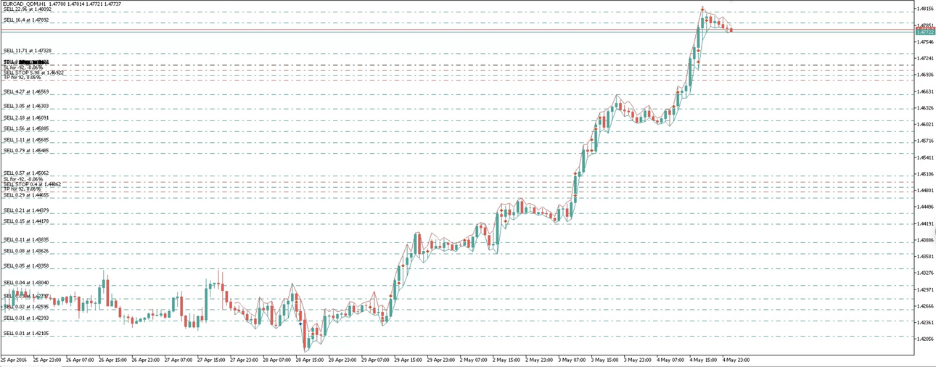Select the SELL 0.02 at 1.42595 order label
Viewport: 936px width, 367px height.
pyautogui.click(x=26, y=307)
